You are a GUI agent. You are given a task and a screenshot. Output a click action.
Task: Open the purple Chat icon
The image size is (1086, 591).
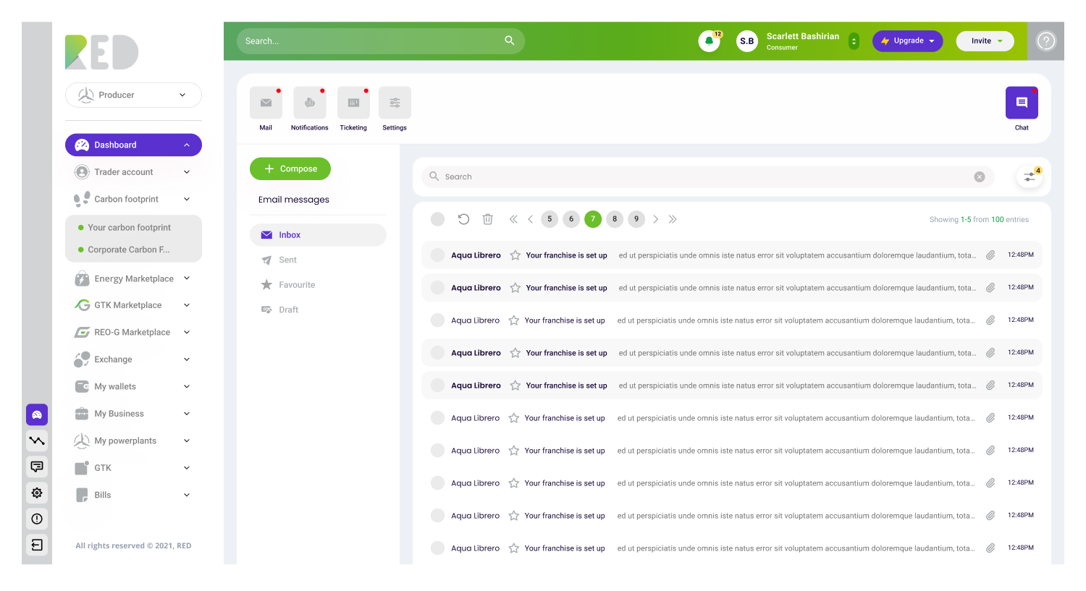click(1022, 103)
